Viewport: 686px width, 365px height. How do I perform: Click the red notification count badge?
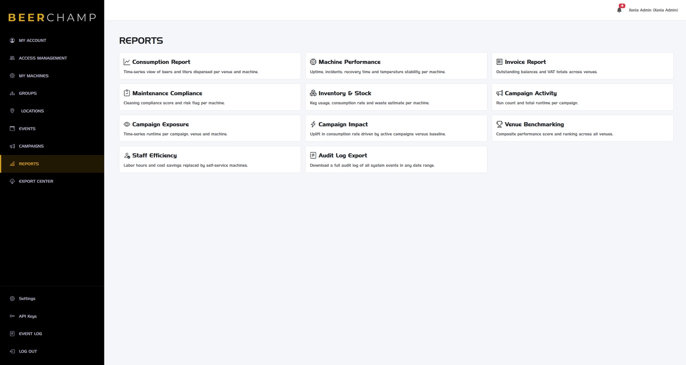[622, 6]
